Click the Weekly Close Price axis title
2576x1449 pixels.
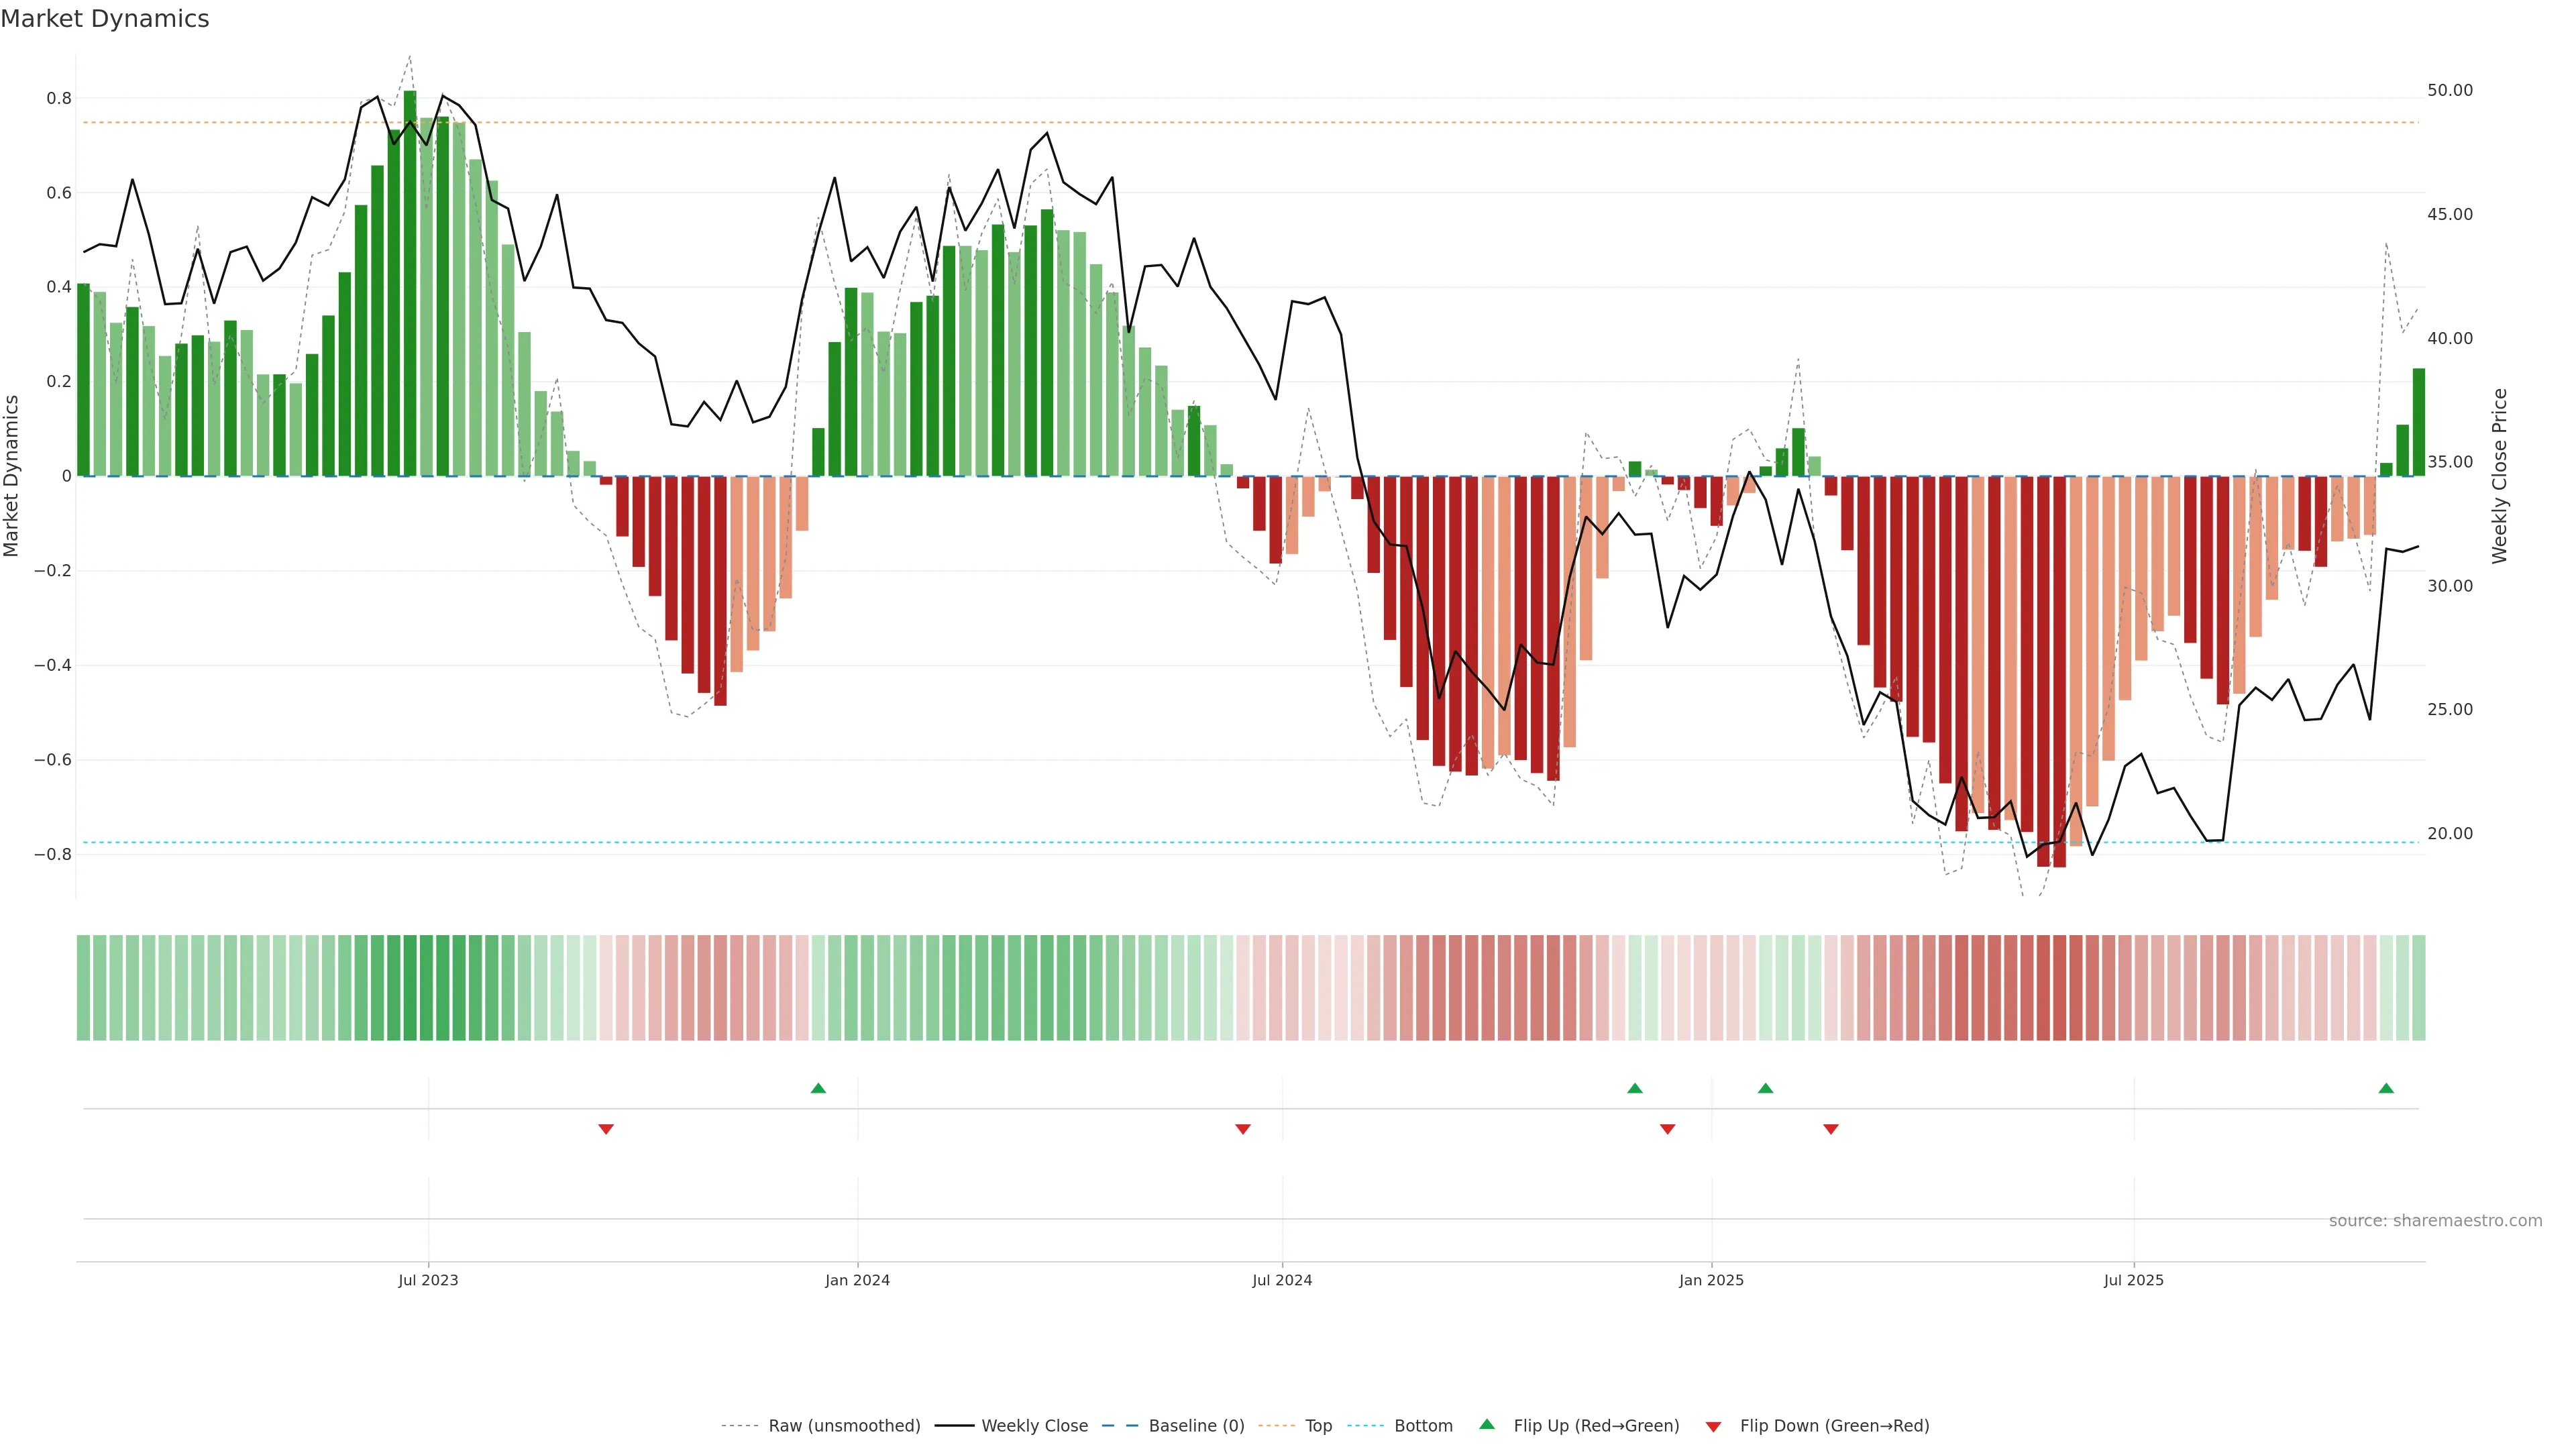pos(2499,476)
